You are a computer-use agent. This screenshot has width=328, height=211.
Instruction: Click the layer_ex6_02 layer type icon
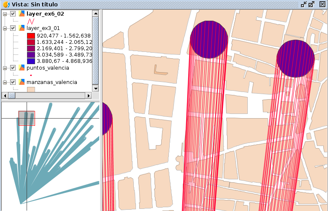tap(22, 14)
